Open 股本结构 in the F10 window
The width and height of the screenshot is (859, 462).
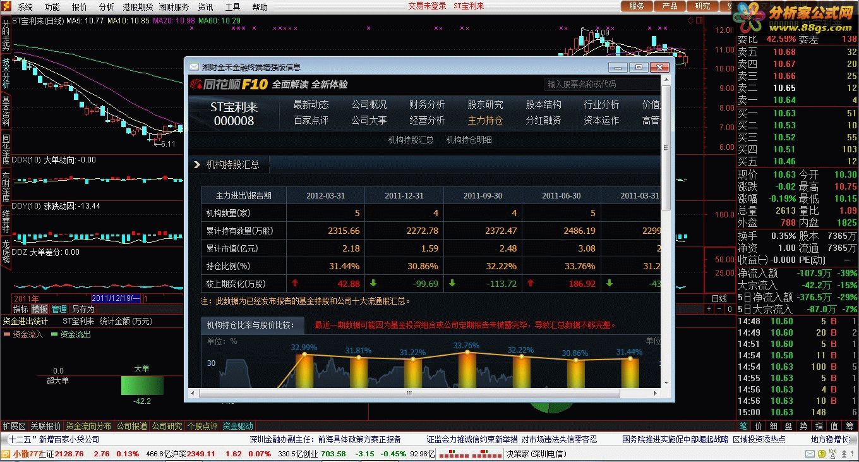point(543,104)
